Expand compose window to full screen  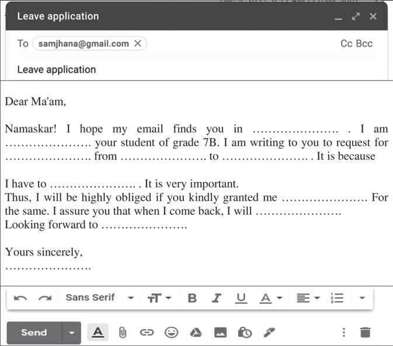(x=356, y=16)
